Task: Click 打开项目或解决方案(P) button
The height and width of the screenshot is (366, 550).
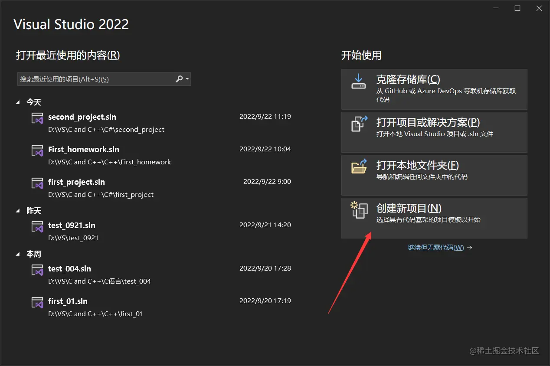Action: [434, 132]
